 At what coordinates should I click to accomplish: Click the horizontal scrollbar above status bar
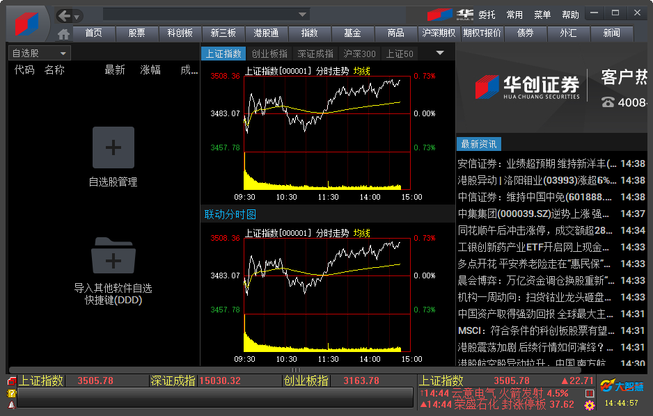[295, 370]
